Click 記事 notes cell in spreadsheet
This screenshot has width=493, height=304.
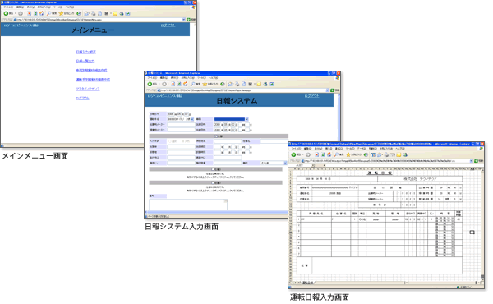tap(387, 265)
